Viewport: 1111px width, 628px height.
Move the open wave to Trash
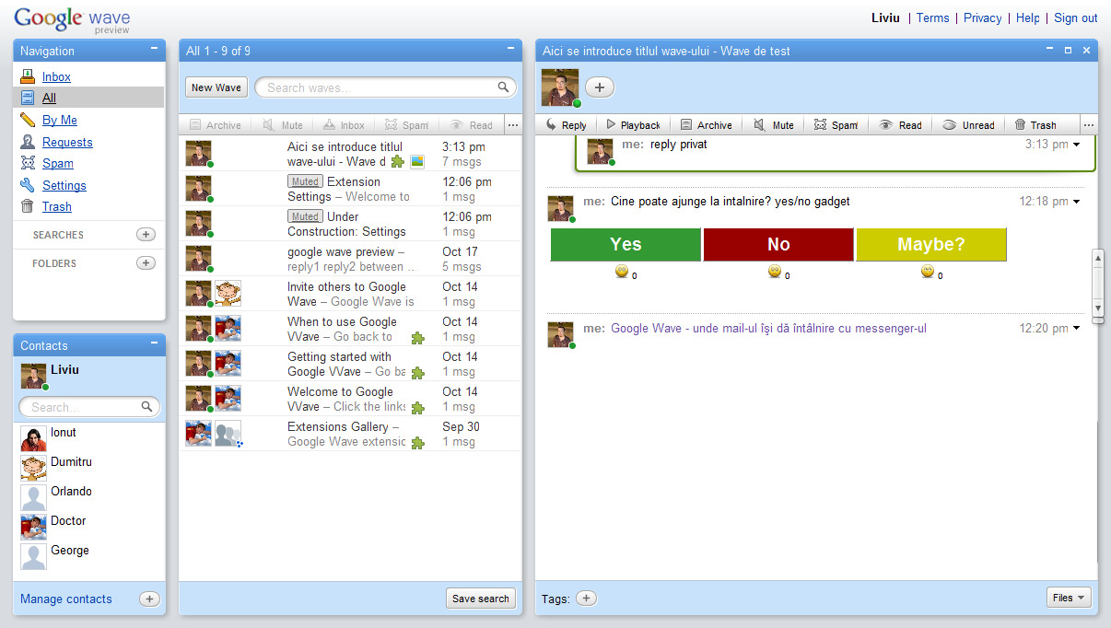(x=1035, y=125)
